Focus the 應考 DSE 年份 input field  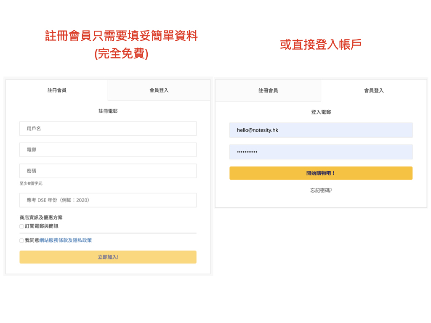click(x=108, y=200)
